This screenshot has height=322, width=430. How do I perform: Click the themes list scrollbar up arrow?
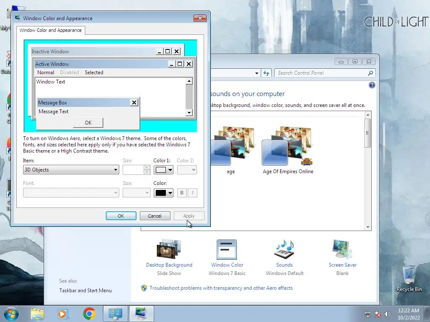[x=368, y=114]
